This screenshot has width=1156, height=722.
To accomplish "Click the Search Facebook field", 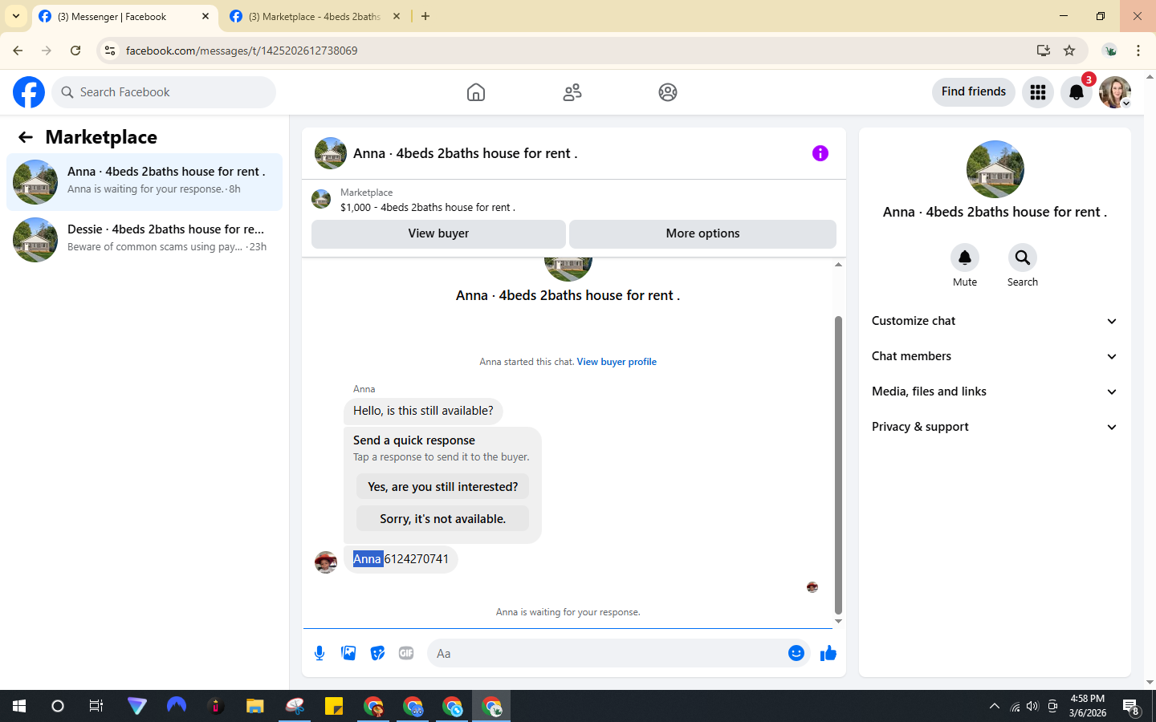I will (x=164, y=92).
